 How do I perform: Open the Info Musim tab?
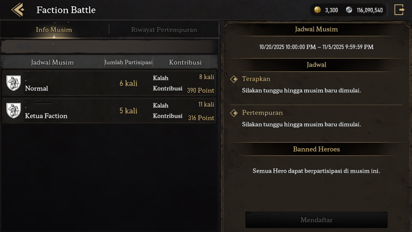pyautogui.click(x=54, y=30)
